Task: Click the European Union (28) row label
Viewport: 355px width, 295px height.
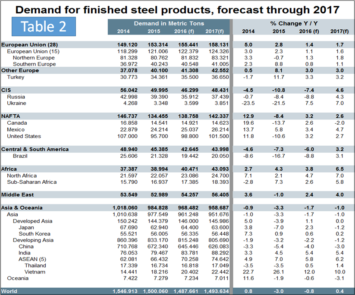Action: 29,44
